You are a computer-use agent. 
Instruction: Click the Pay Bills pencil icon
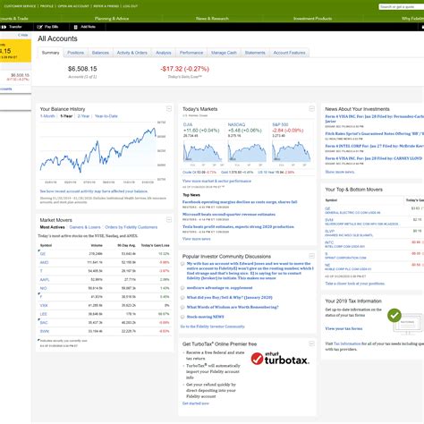coord(39,27)
